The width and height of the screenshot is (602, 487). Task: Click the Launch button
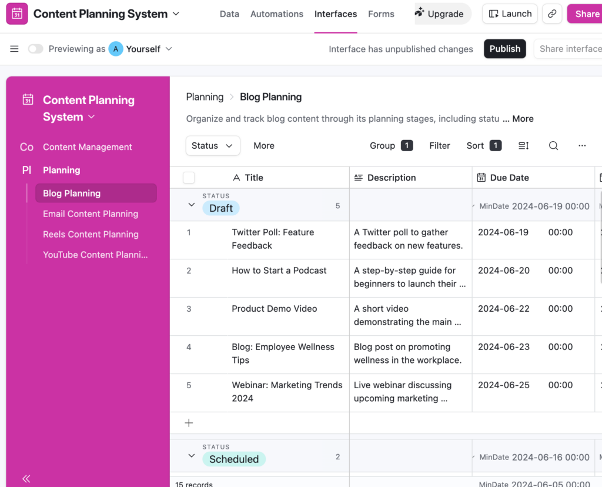[510, 14]
